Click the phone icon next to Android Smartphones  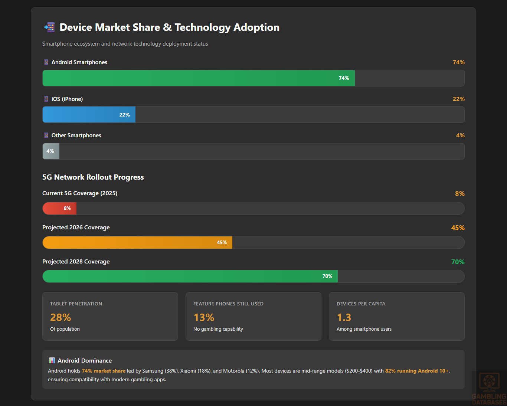[46, 62]
